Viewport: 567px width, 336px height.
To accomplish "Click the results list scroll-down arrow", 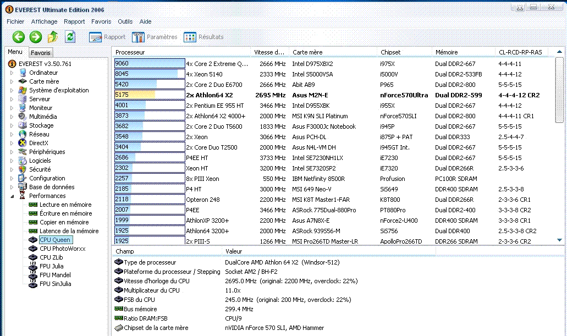I will coord(559,240).
